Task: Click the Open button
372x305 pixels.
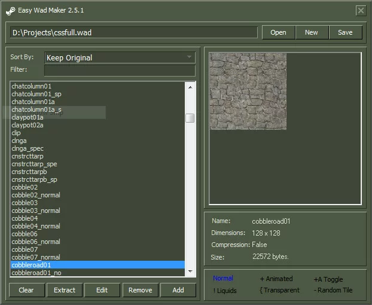Action: tap(278, 32)
